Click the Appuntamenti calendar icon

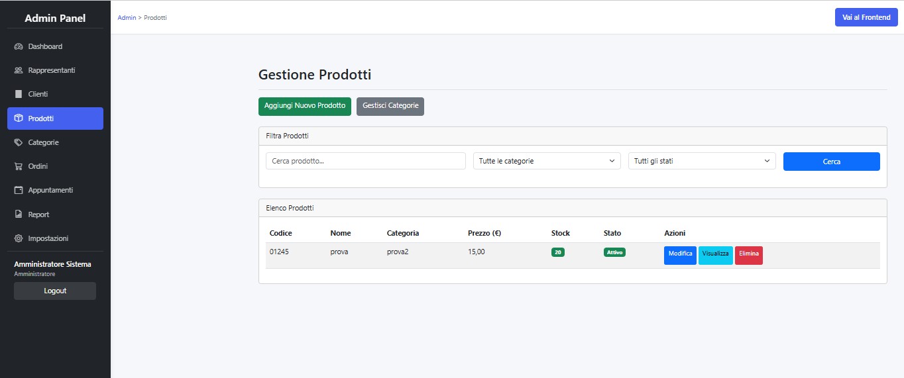[19, 190]
